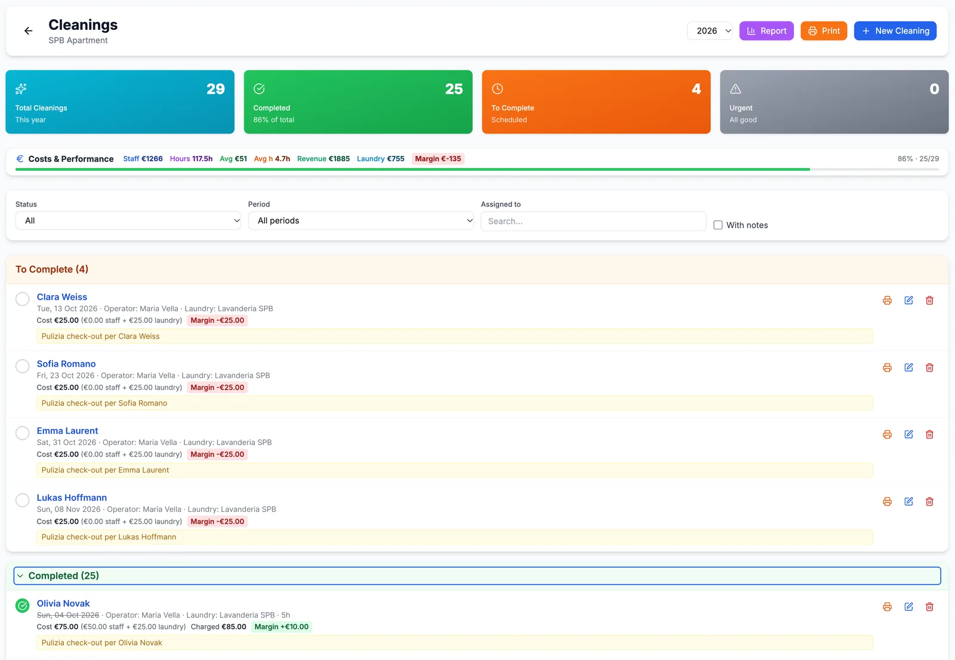
Task: Edit Lukas Hoffmann cleaning entry
Action: coord(908,502)
